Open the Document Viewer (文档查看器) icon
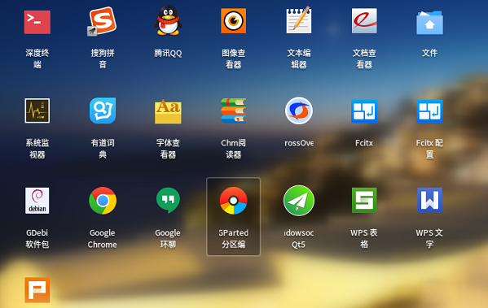Image resolution: width=488 pixels, height=308 pixels. coord(364,20)
